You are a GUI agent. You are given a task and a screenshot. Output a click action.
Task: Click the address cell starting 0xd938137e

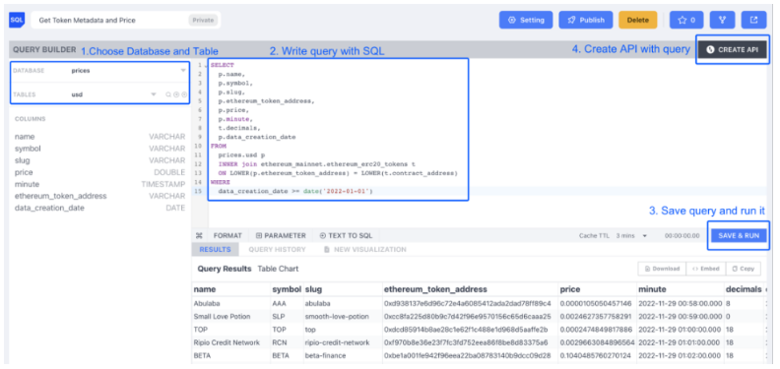coord(467,303)
